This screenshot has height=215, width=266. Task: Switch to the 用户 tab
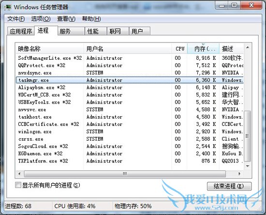point(140,31)
